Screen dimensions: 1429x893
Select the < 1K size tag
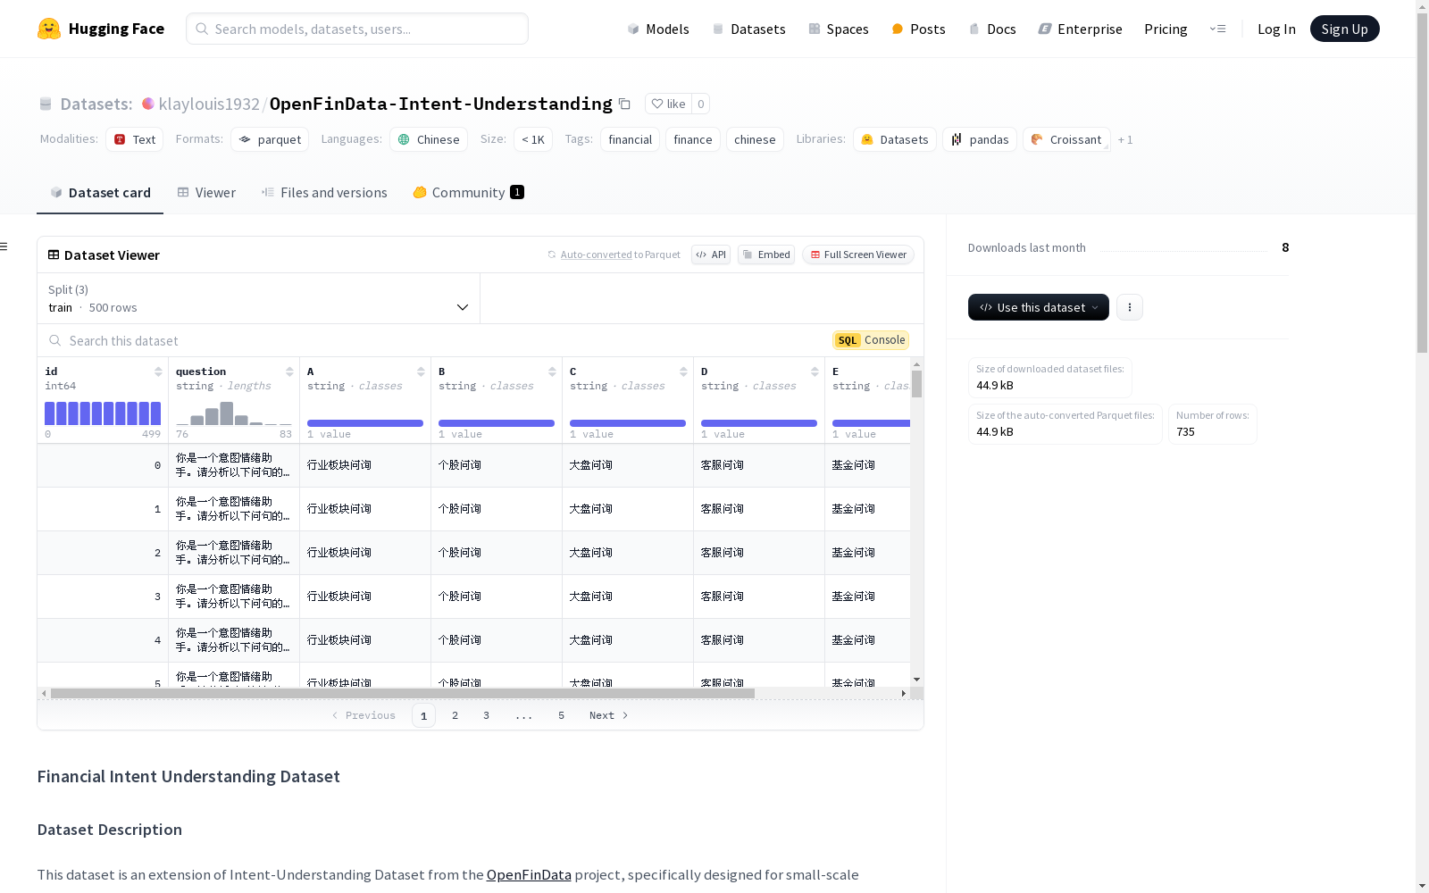click(533, 139)
